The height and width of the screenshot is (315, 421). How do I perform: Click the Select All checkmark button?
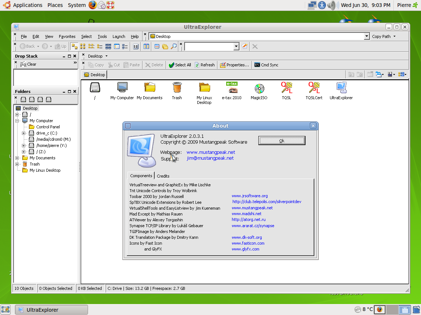pos(180,65)
